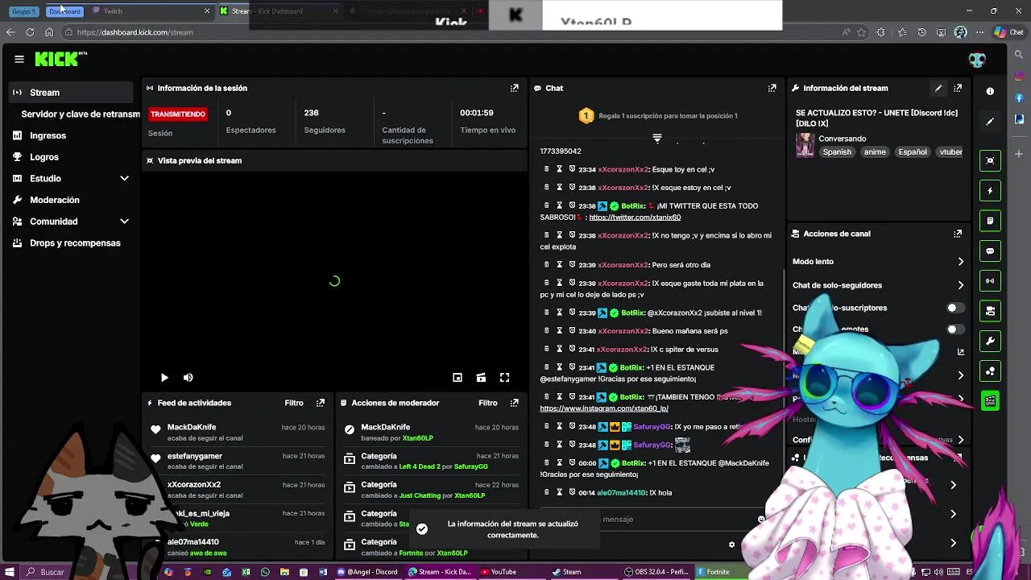Pop out the Chat panel
This screenshot has height=580, width=1031.
pos(772,88)
